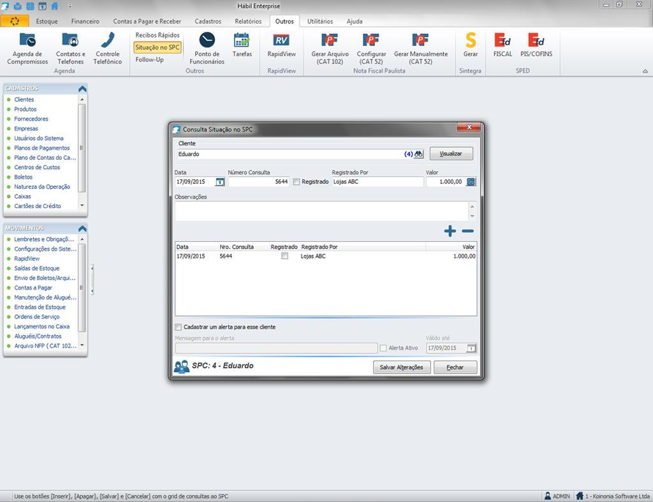
Task: Click the Registrado Por field
Action: pyautogui.click(x=378, y=182)
